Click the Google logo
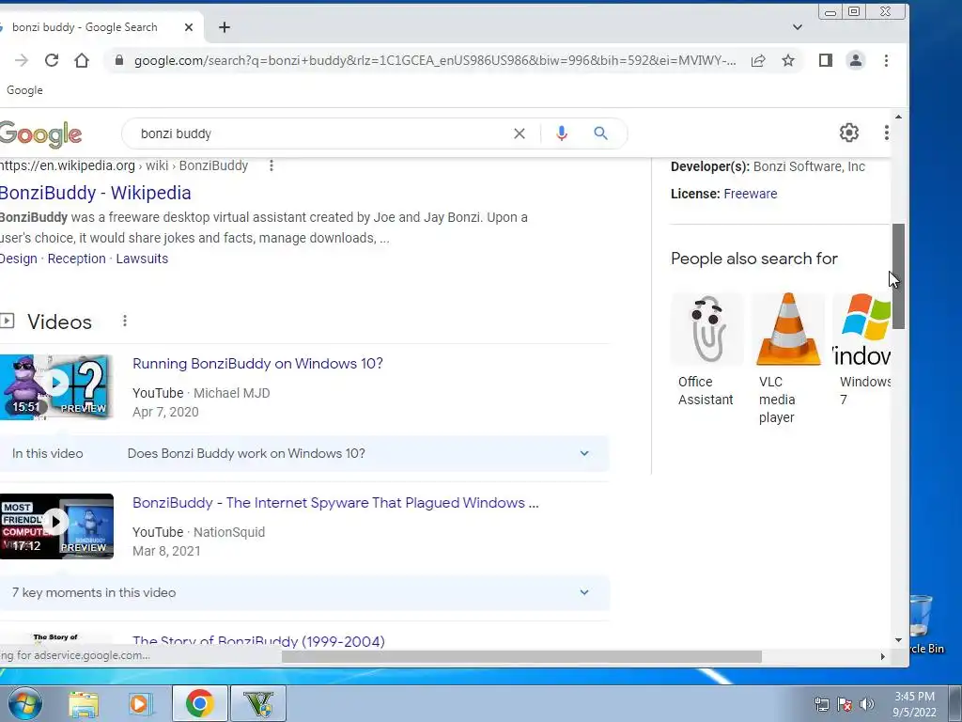Viewport: 962px width, 722px height. 40,133
